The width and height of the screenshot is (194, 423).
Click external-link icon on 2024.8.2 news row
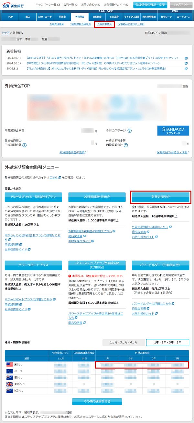(x=186, y=69)
